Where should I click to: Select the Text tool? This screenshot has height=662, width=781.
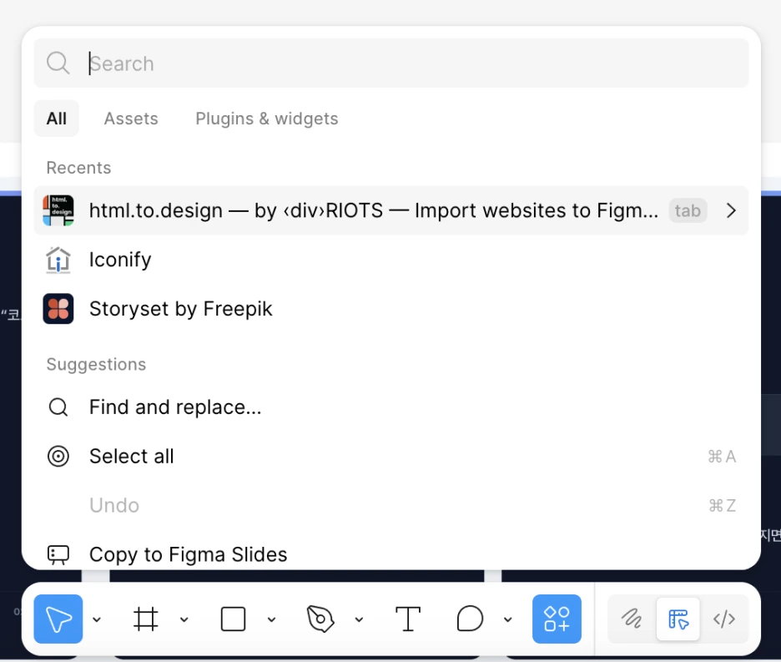[x=408, y=619]
